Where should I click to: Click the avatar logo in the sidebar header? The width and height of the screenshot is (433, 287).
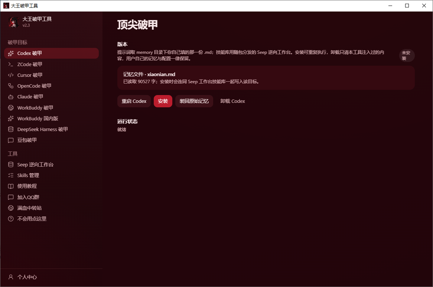point(13,22)
